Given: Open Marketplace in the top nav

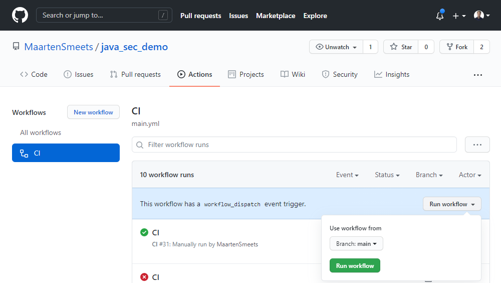Looking at the screenshot, I should tap(276, 16).
